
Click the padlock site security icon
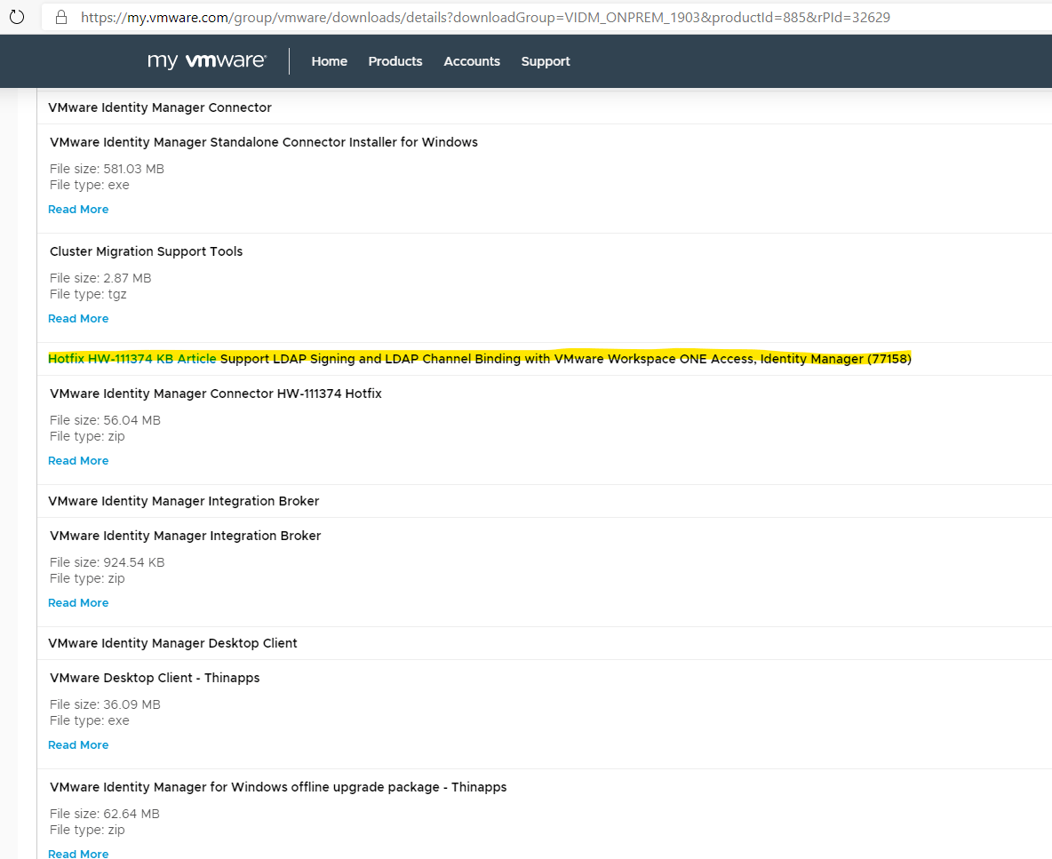61,17
